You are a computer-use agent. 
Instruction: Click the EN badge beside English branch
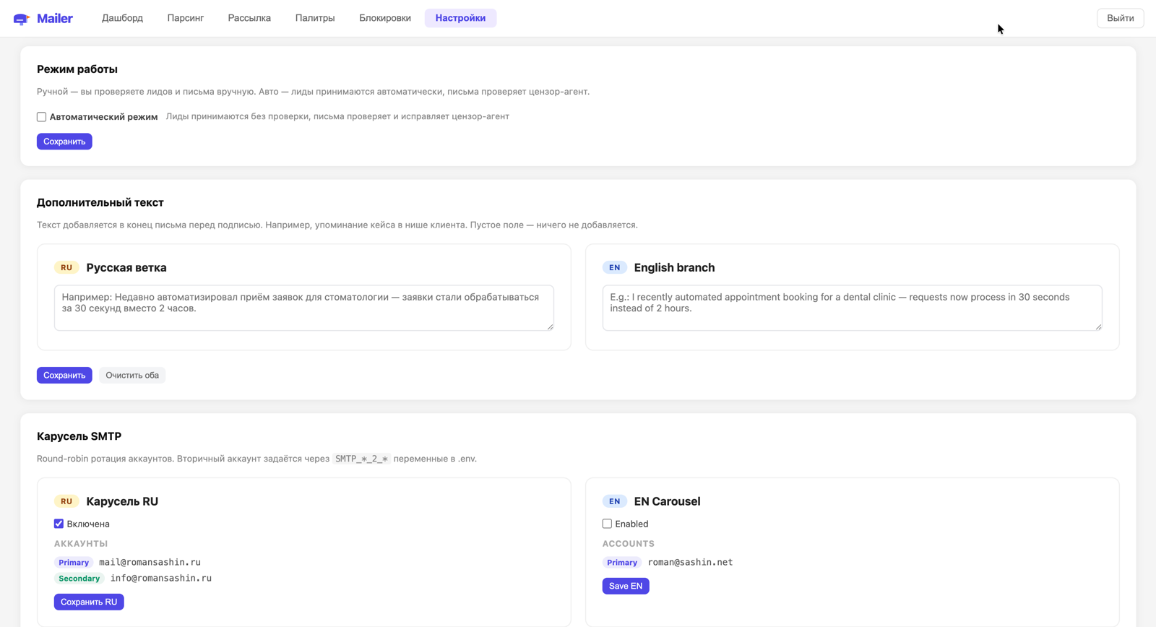[615, 267]
